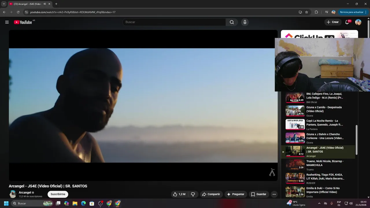Viewport: 370px width, 208px height.
Task: Like the video with 1,2 M likes
Action: [x=179, y=194]
